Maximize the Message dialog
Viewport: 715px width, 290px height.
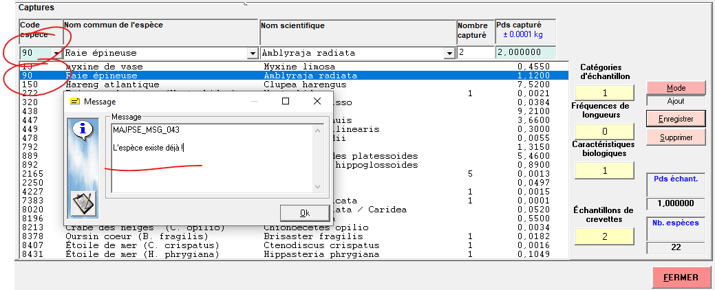286,101
